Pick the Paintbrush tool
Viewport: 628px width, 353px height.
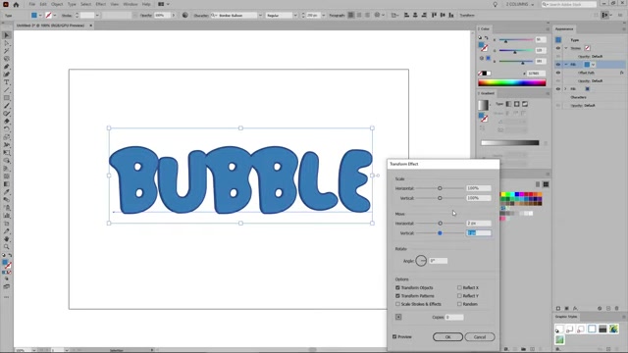(7, 106)
